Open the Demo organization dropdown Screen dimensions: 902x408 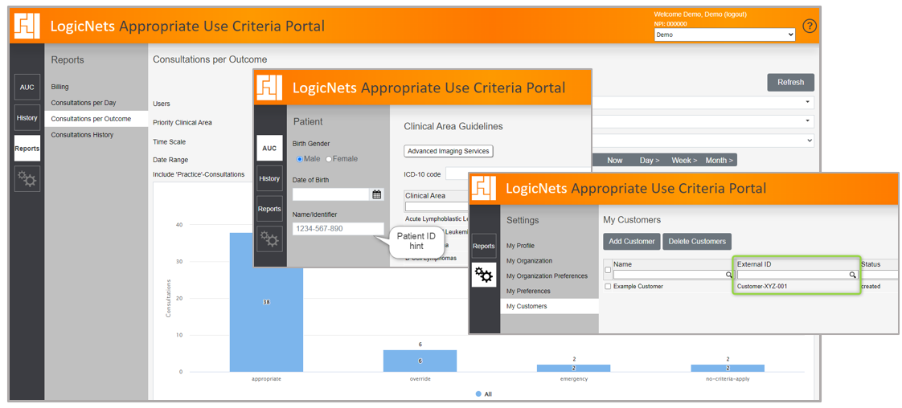[725, 35]
